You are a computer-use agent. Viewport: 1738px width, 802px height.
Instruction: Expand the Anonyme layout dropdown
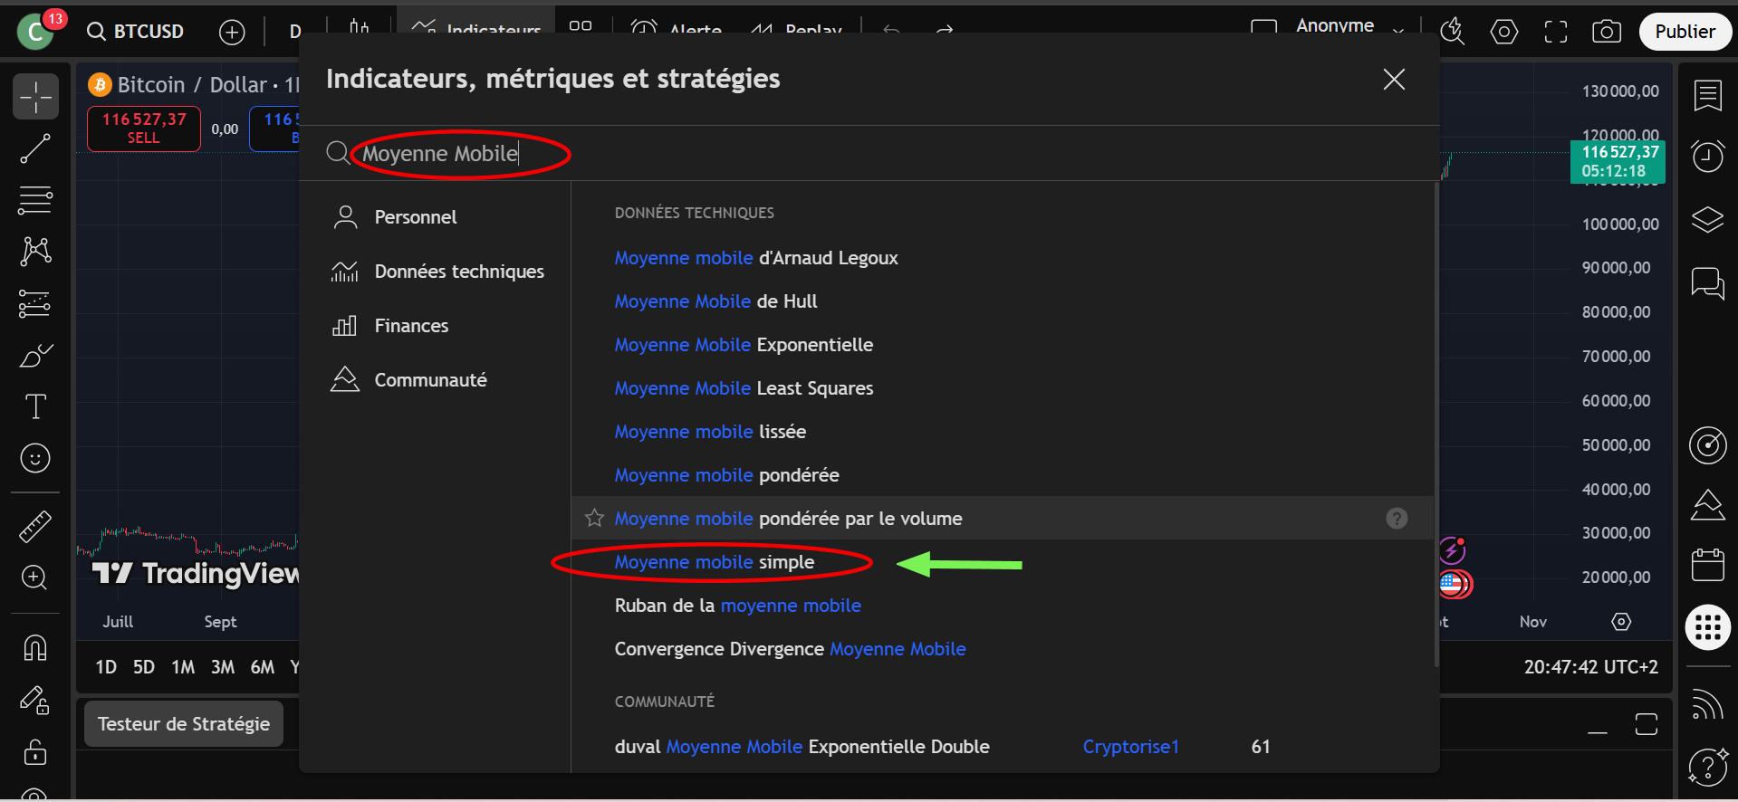[1398, 31]
